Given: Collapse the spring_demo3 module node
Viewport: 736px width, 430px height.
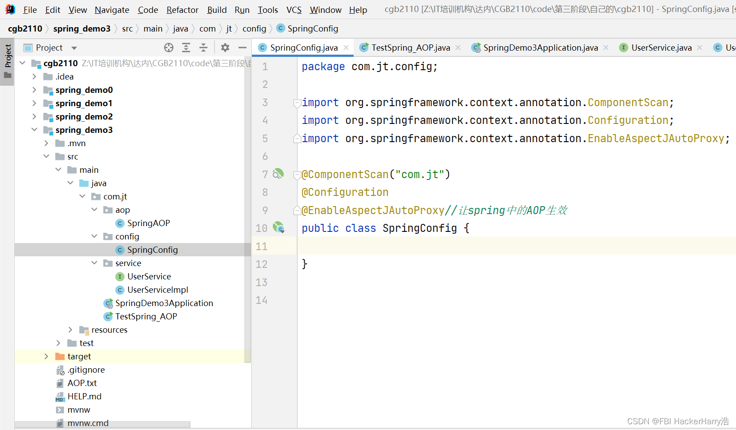Looking at the screenshot, I should [x=34, y=130].
